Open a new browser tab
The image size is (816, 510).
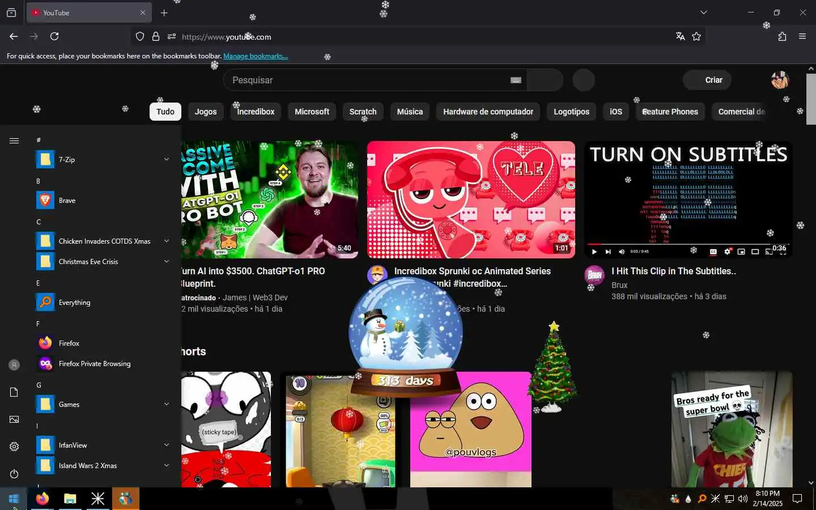(x=164, y=12)
